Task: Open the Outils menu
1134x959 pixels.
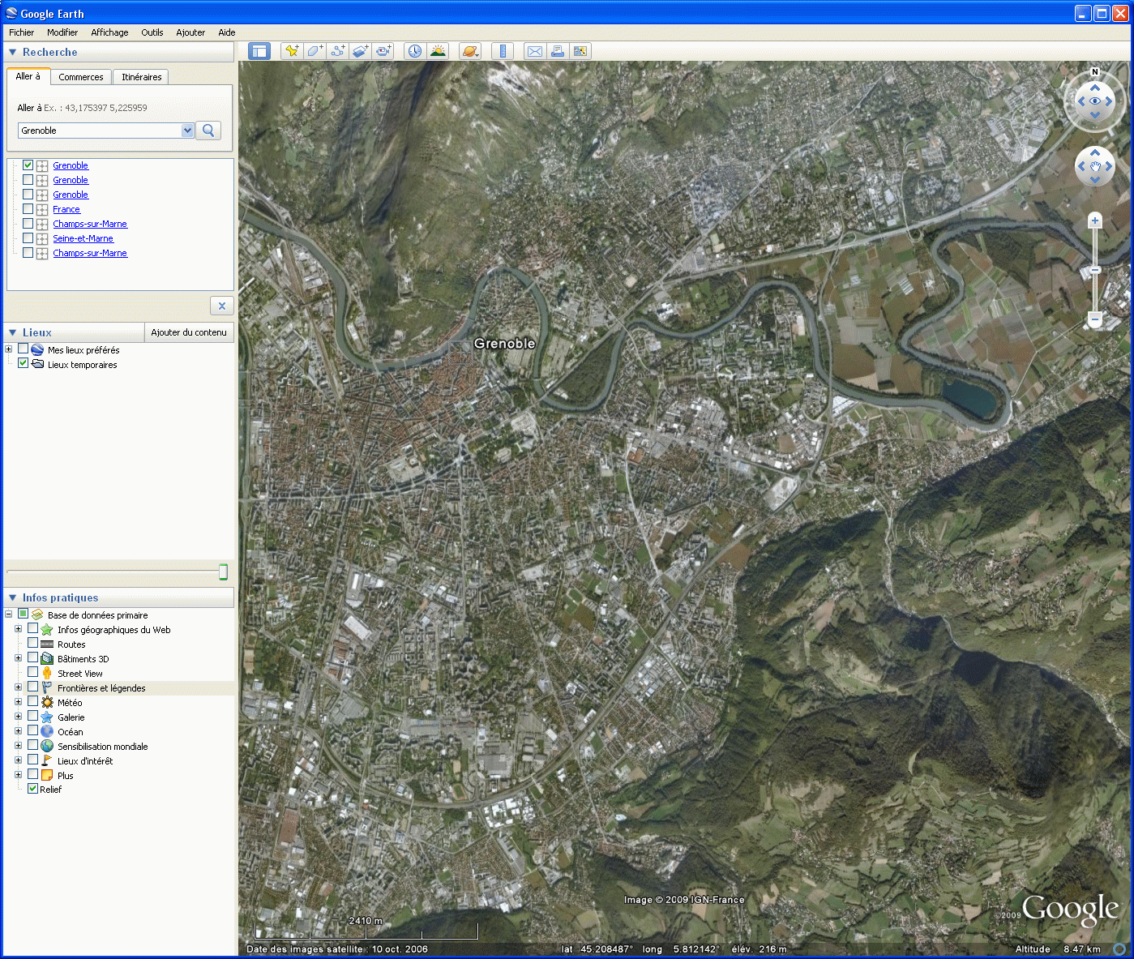Action: click(x=152, y=32)
